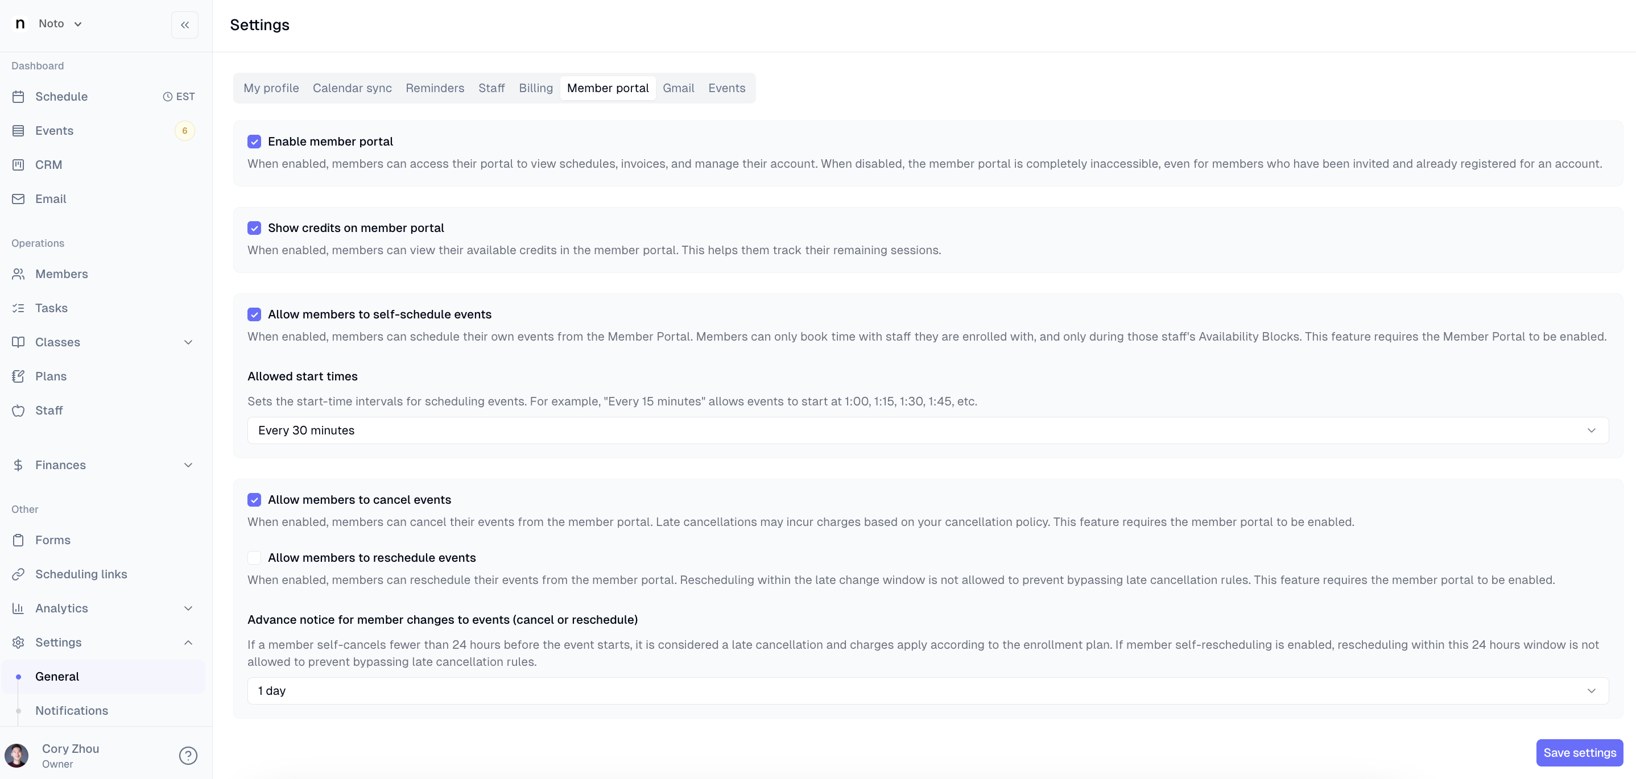The width and height of the screenshot is (1636, 779).
Task: Click the Tasks checklist icon
Action: pyautogui.click(x=18, y=308)
